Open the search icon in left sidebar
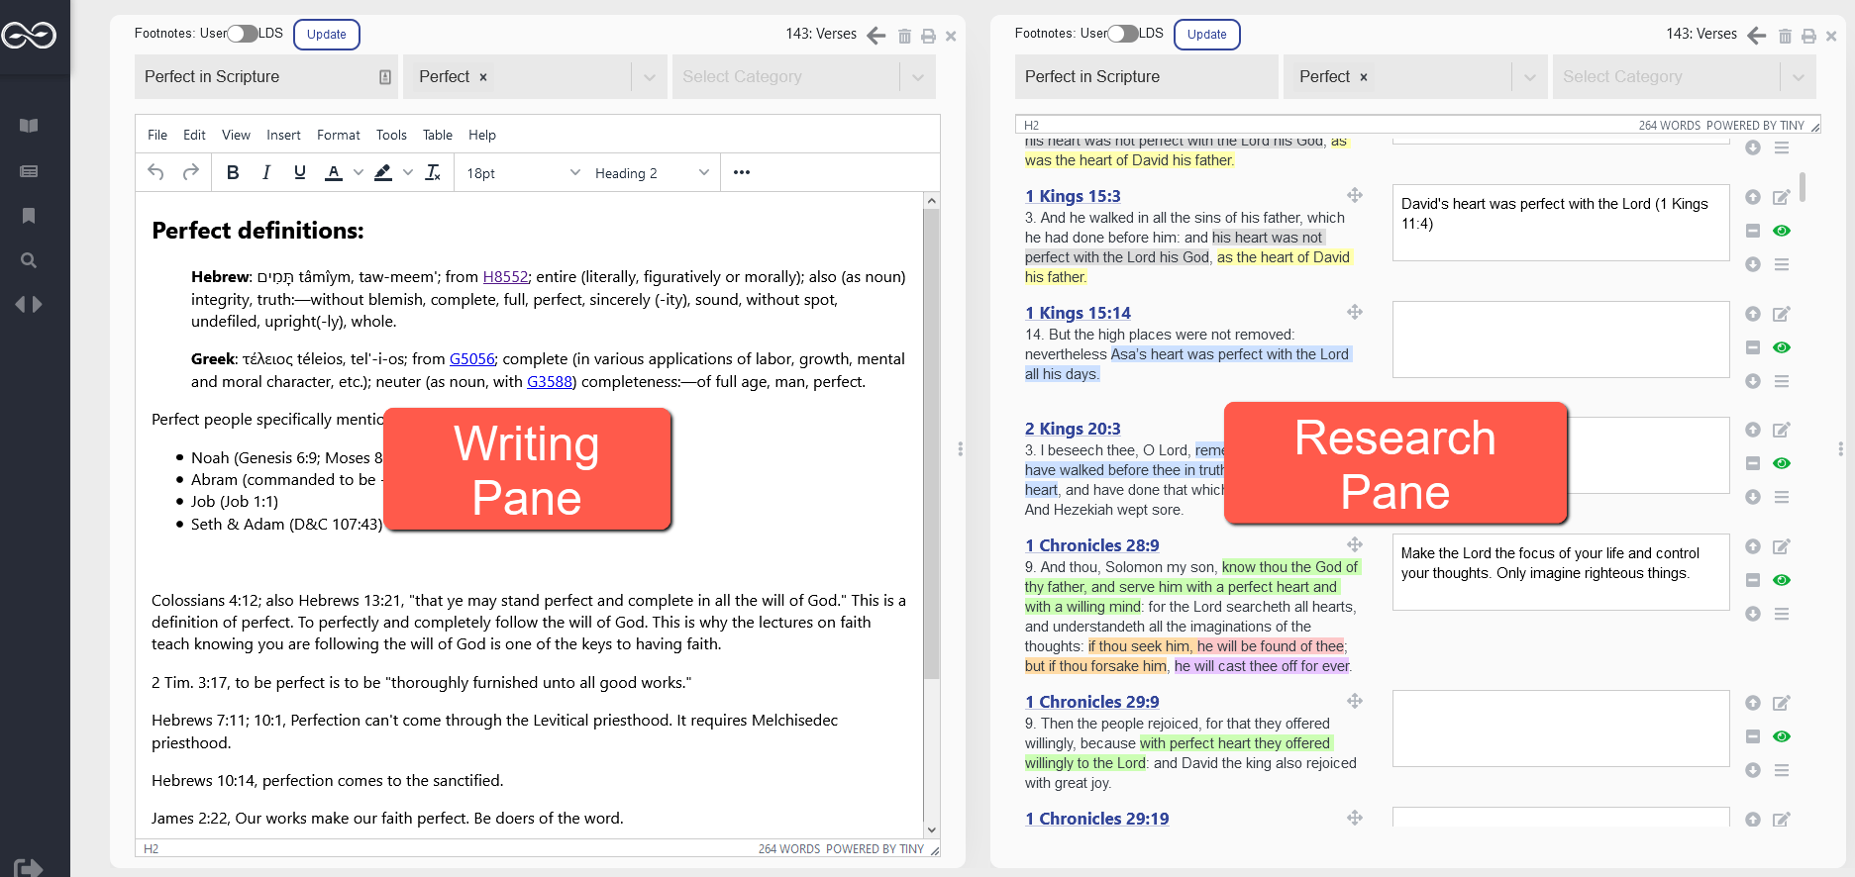 coord(29,260)
